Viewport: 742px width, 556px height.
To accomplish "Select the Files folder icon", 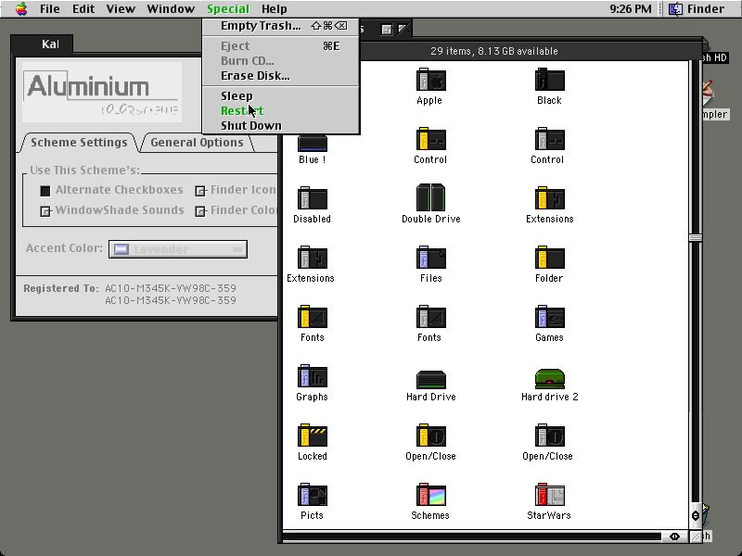I will tap(430, 258).
